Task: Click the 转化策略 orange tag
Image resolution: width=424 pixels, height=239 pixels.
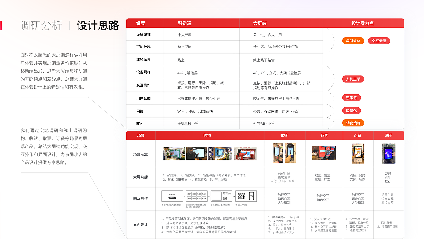Action: pos(353,123)
